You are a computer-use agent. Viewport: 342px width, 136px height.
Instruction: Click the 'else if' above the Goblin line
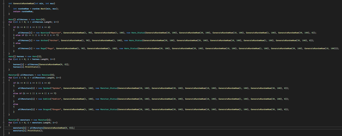point(18,94)
